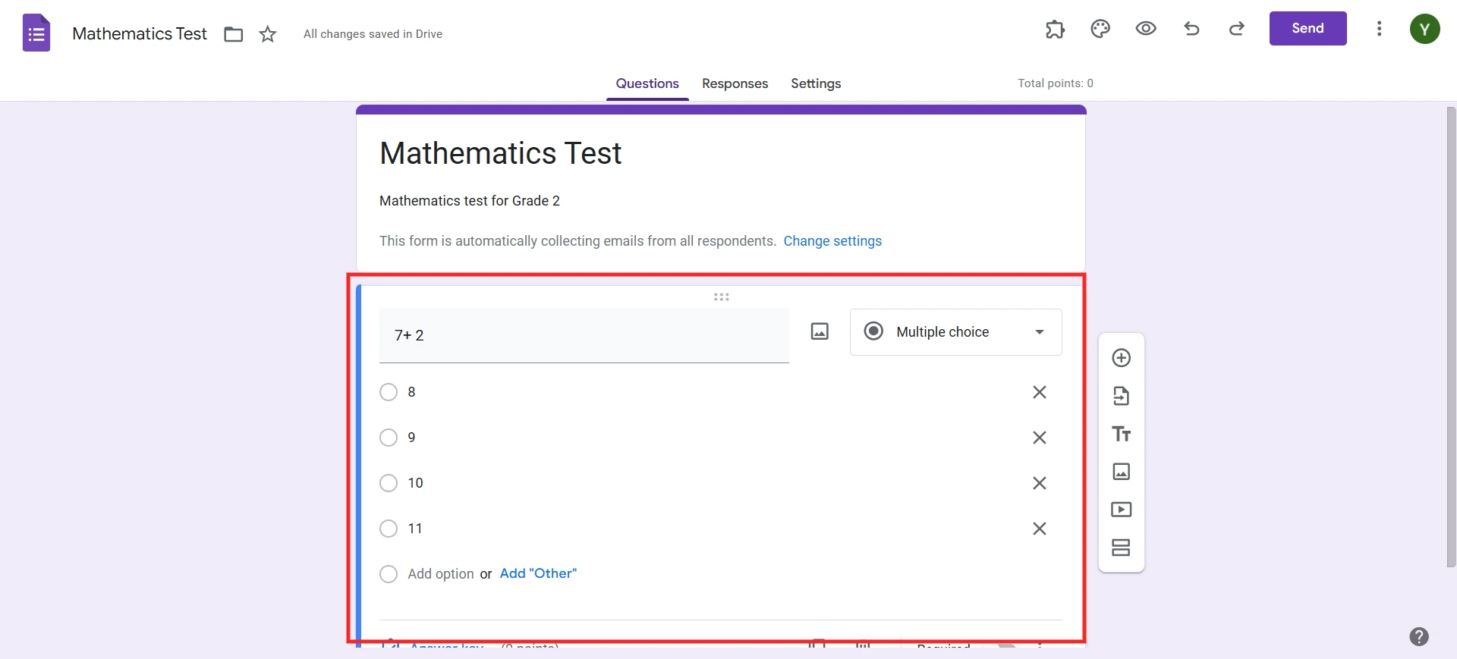Select the answer option 8

click(x=388, y=392)
